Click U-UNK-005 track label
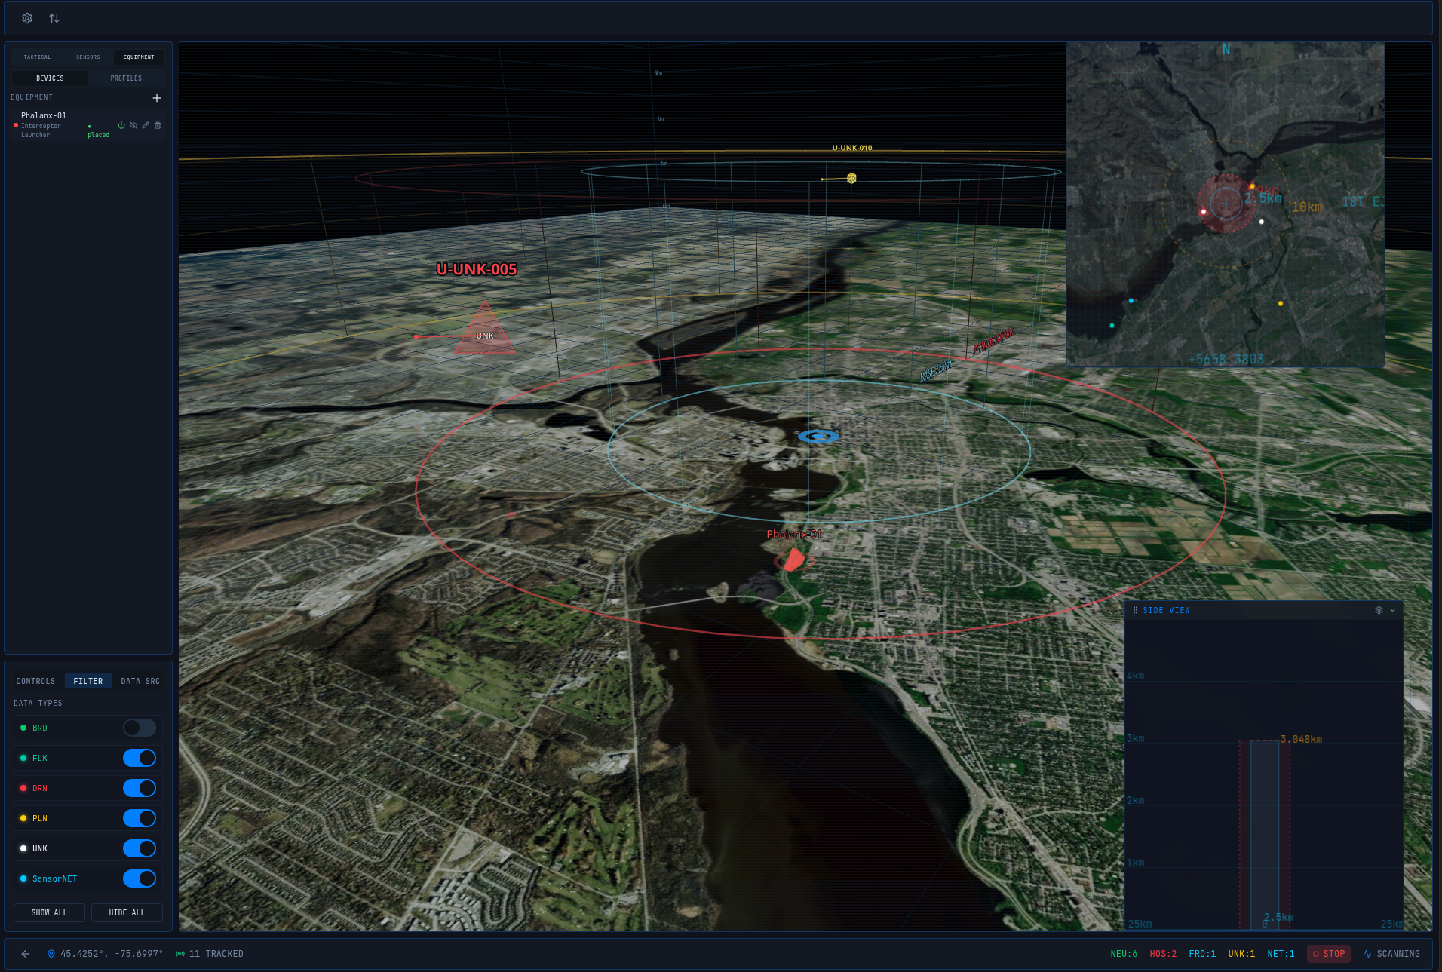Screen dimensions: 1442x972 (x=477, y=269)
